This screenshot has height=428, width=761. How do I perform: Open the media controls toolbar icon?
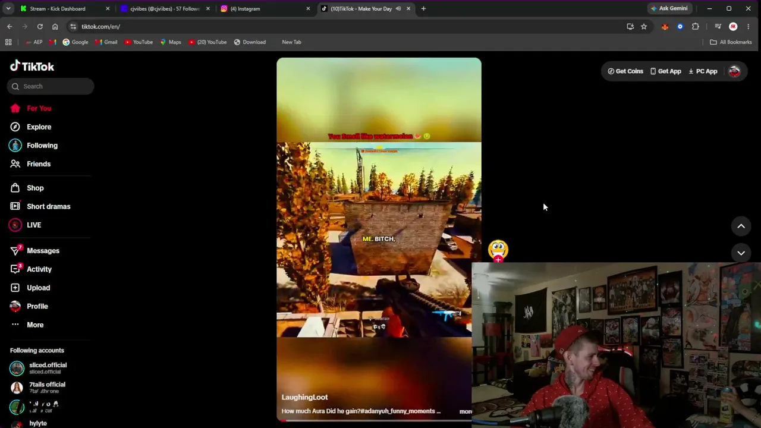pos(718,26)
